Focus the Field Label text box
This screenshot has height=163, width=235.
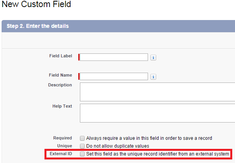(x=114, y=57)
